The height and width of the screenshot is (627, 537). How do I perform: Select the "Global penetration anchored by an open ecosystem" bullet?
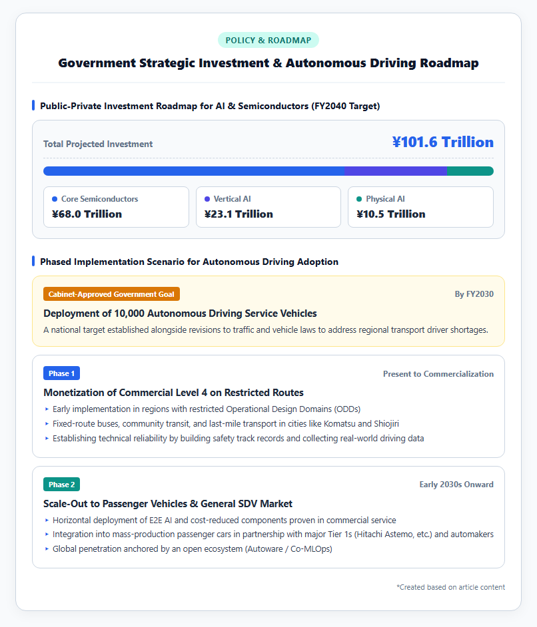point(193,548)
